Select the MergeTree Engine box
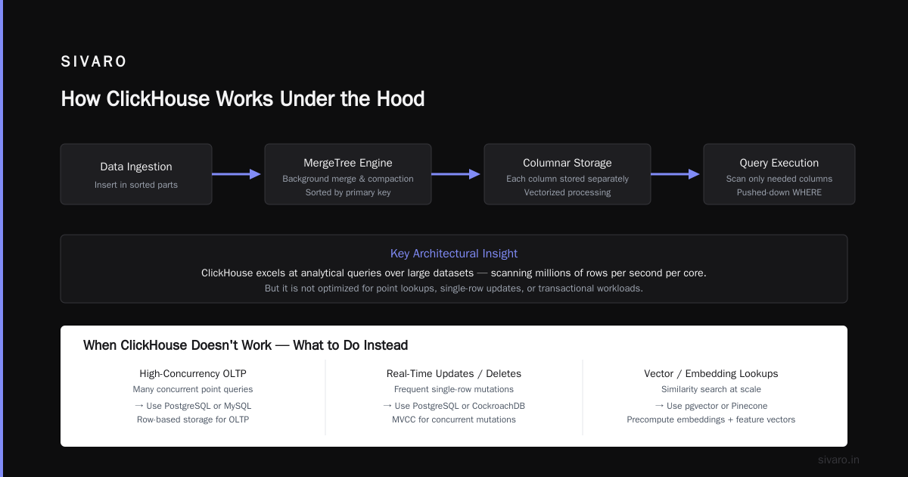 348,174
